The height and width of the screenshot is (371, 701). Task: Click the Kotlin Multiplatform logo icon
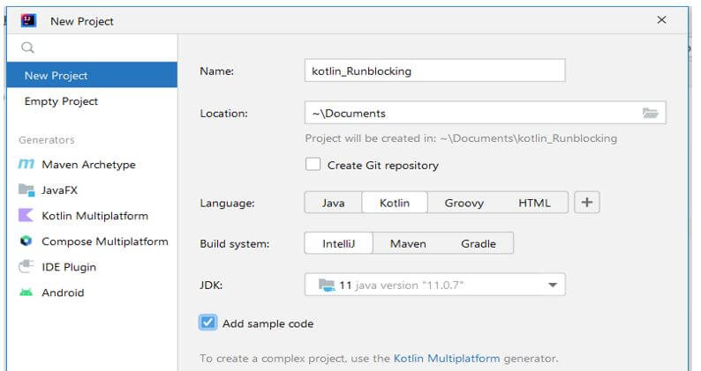pyautogui.click(x=26, y=216)
